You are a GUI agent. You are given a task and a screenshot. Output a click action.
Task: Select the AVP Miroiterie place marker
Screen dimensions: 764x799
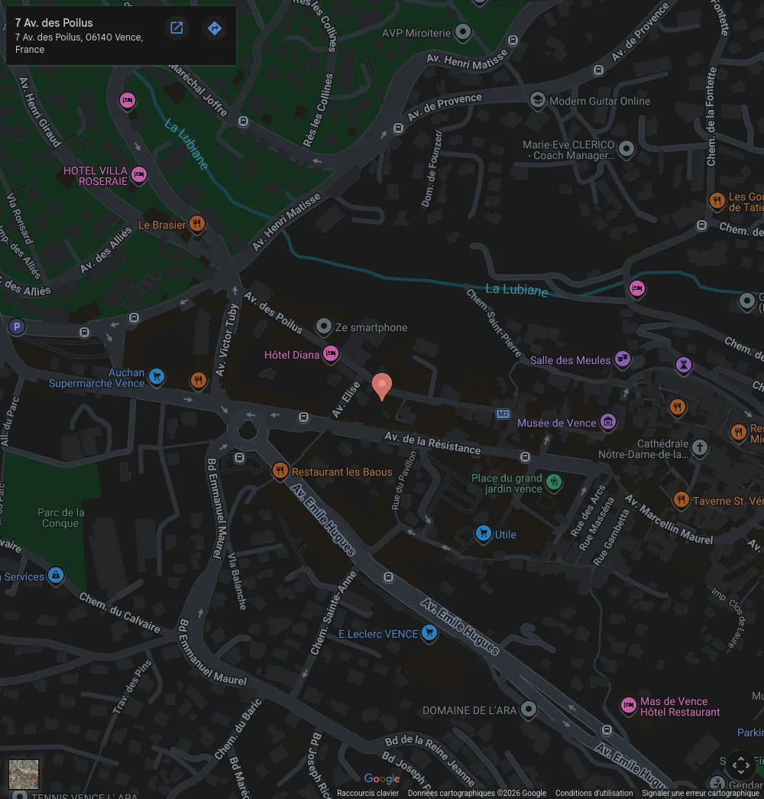point(462,31)
